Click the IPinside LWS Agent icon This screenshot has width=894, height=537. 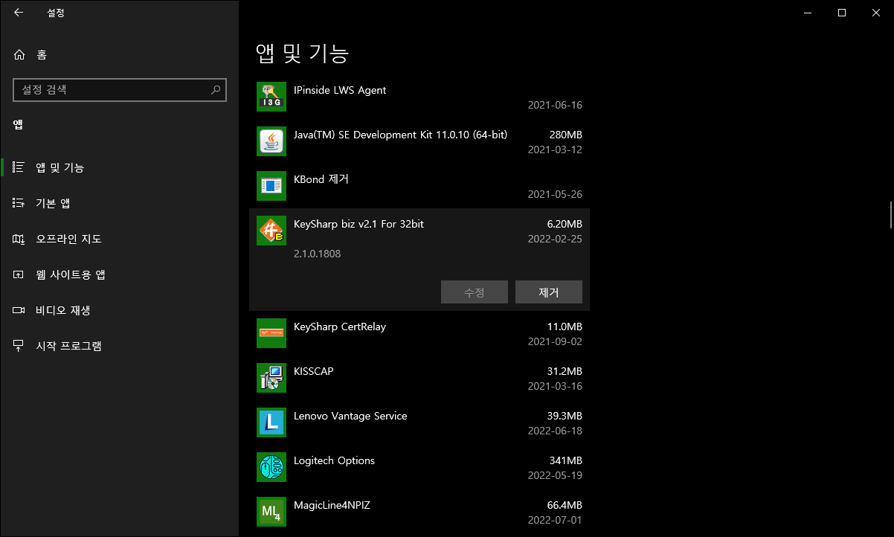(271, 97)
